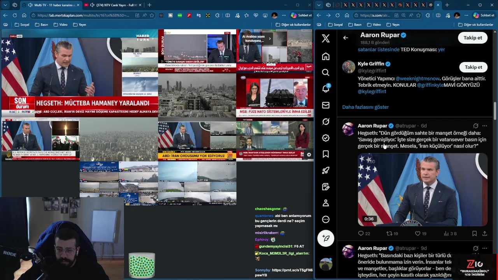Open Grok icon in X sidebar
Image resolution: width=498 pixels, height=280 pixels.
pos(326,122)
